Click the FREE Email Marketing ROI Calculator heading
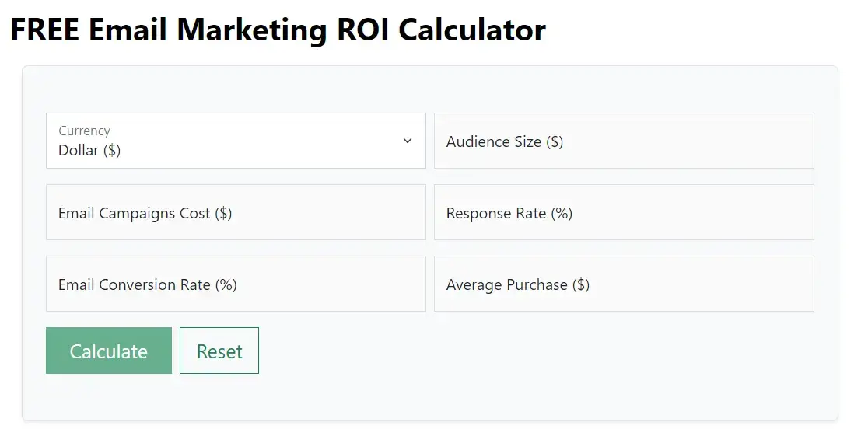Screen dimensions: 854x436 coord(278,30)
